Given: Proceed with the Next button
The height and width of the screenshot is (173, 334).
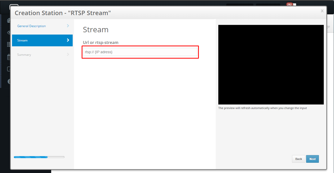Looking at the screenshot, I should click(313, 159).
